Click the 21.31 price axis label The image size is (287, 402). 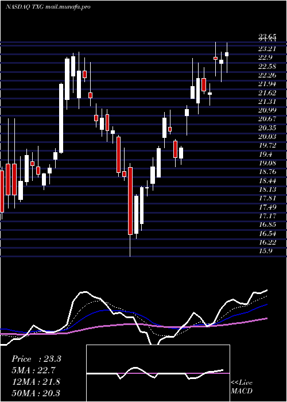point(267,102)
